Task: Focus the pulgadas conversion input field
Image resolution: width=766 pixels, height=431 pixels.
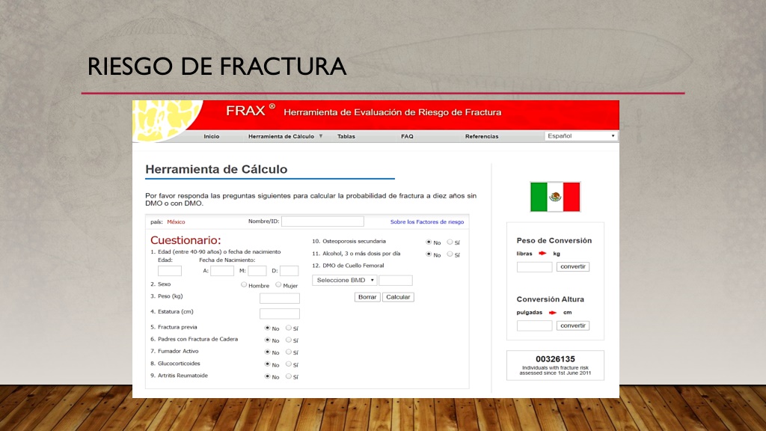Action: [534, 325]
